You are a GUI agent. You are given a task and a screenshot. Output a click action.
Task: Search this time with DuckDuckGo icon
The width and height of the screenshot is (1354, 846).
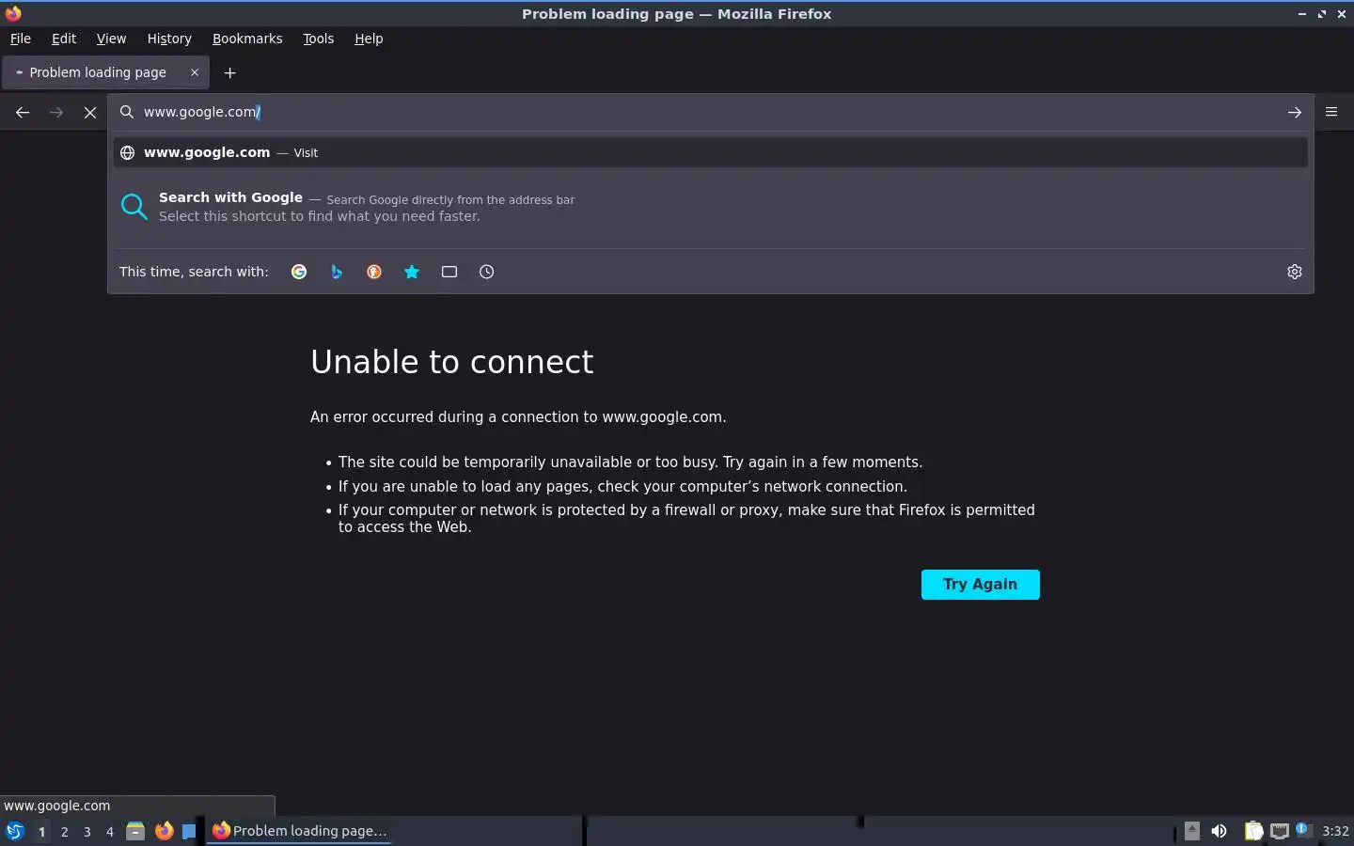click(374, 272)
